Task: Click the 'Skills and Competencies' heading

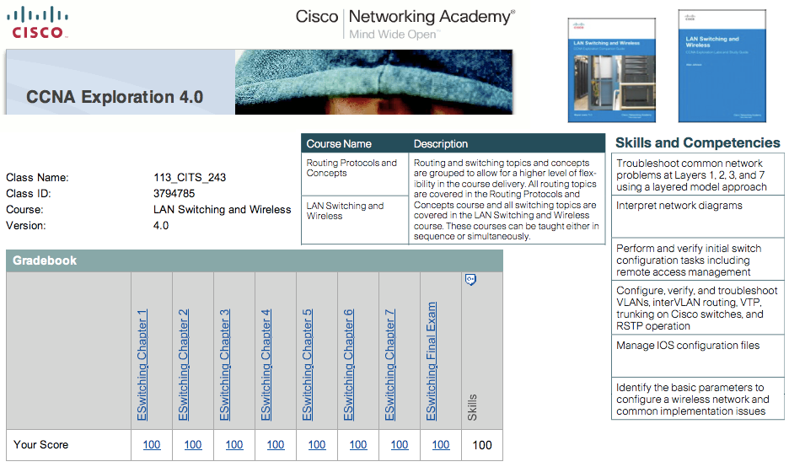Action: point(697,143)
